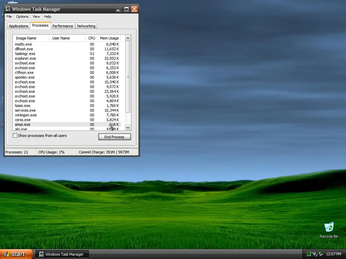Select the explorer.exe process row
This screenshot has height=259, width=346.
point(67,58)
